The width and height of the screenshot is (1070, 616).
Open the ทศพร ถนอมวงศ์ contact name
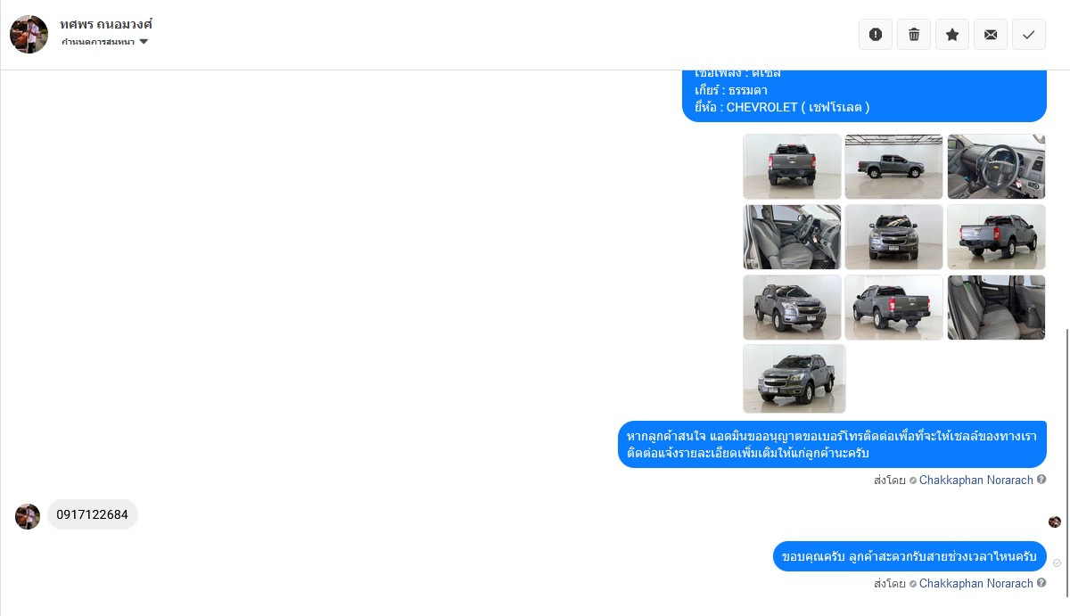pos(106,24)
